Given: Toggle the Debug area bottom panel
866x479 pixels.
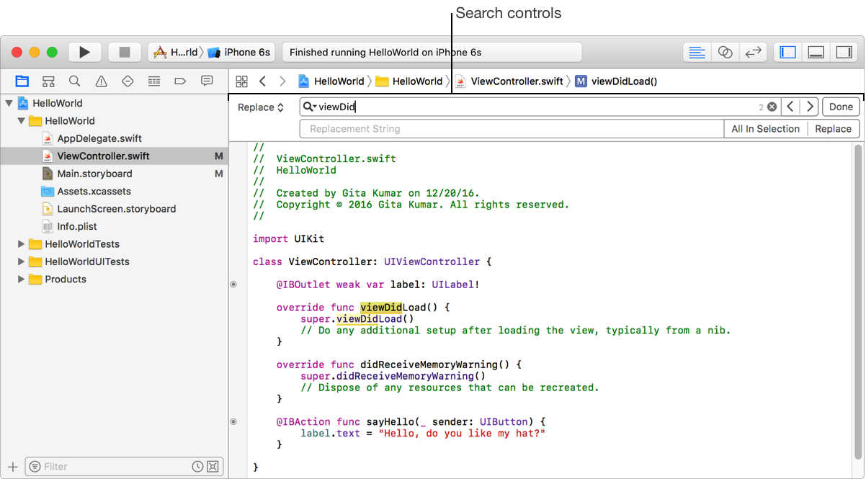Looking at the screenshot, I should click(x=816, y=52).
